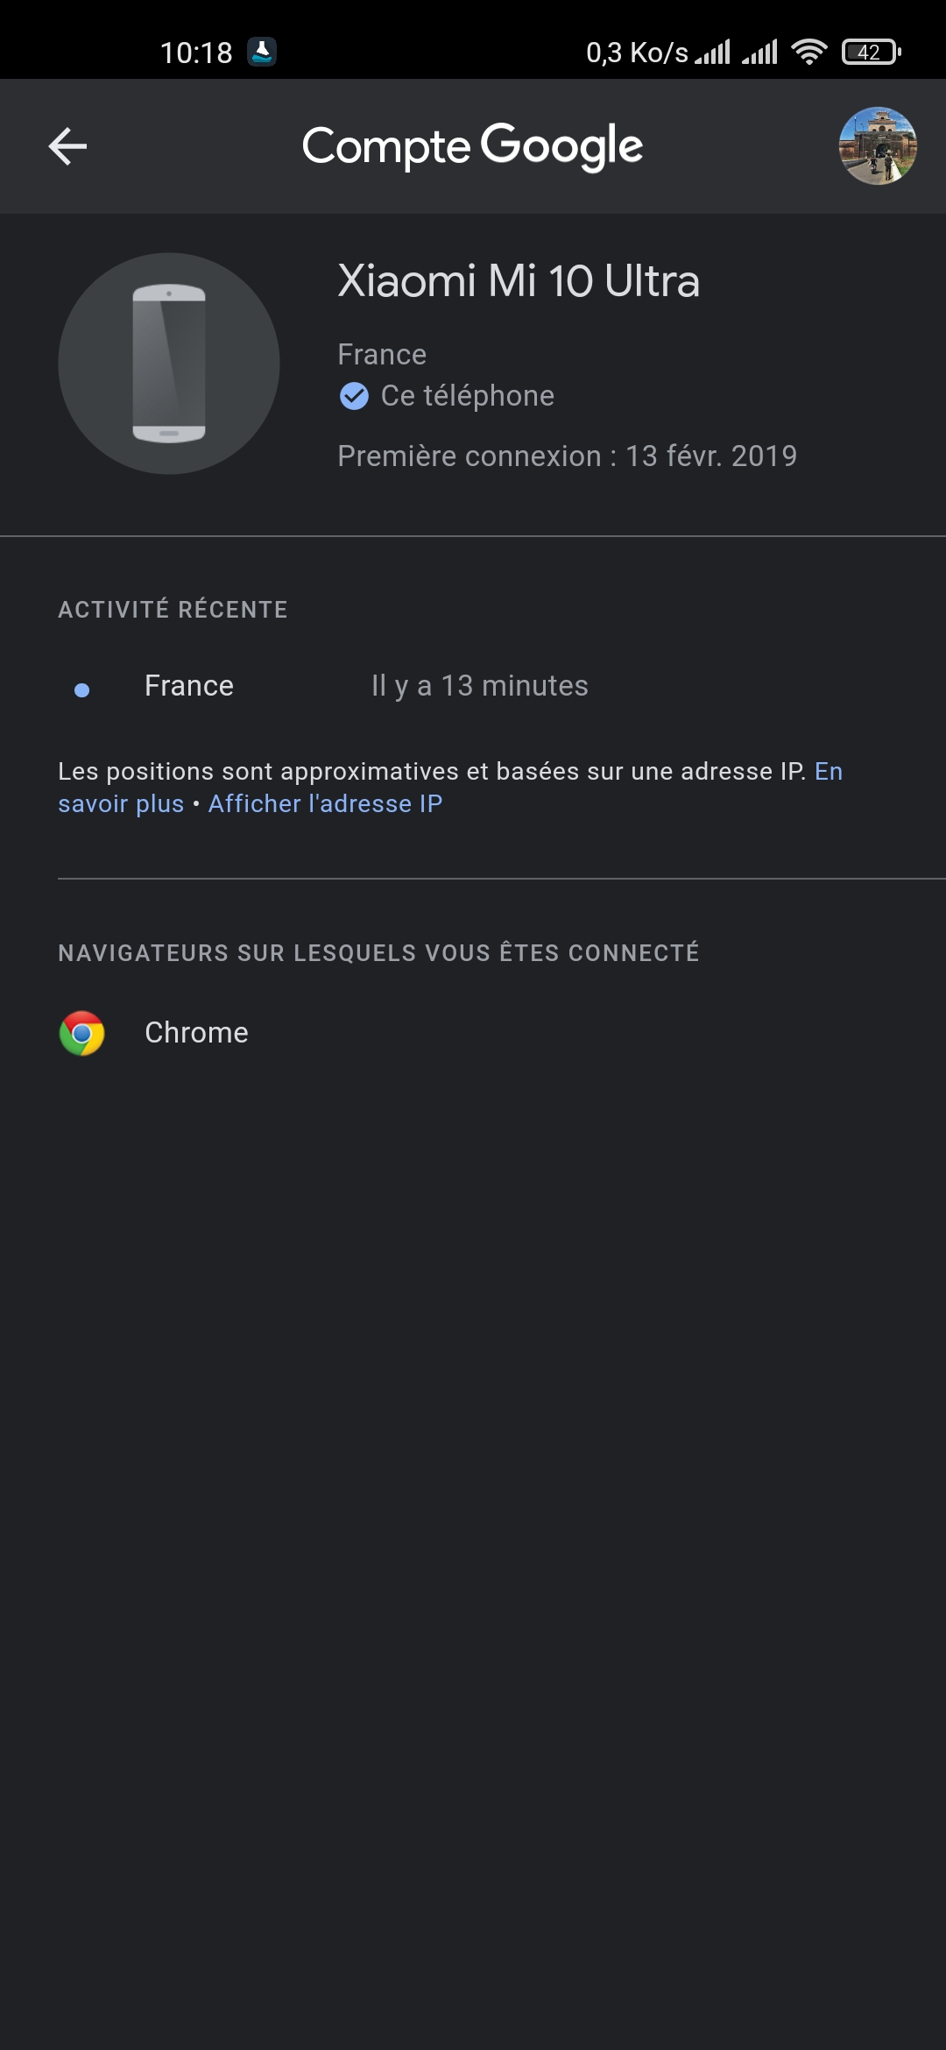Tap the blue verified checkmark icon
This screenshot has height=2050, width=946.
[x=354, y=396]
